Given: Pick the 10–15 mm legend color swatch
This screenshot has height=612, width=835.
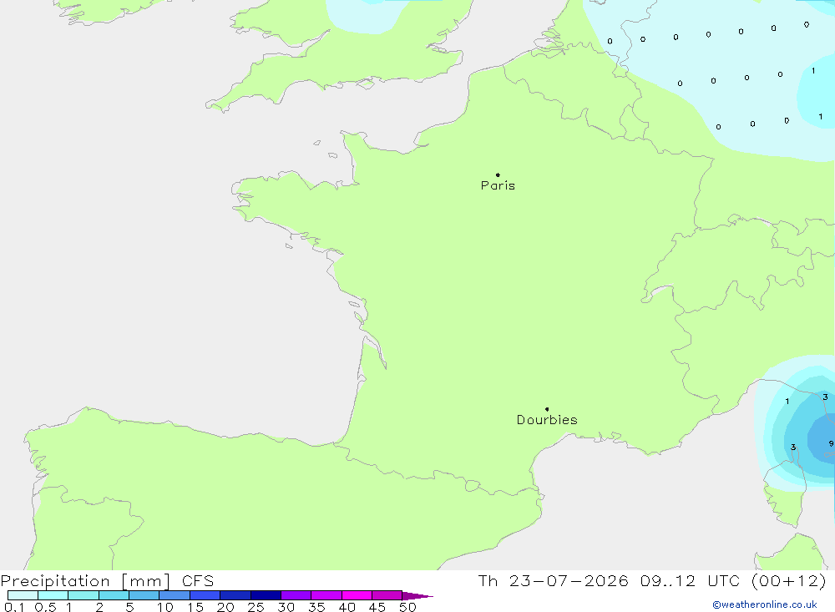Looking at the screenshot, I should point(175,595).
